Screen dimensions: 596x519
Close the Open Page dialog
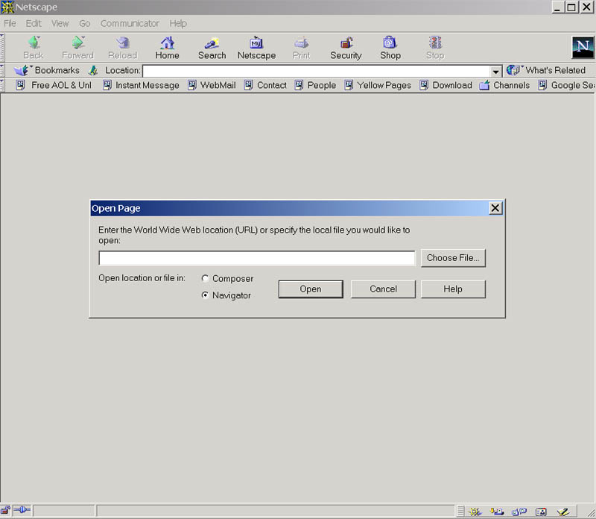pyautogui.click(x=495, y=208)
